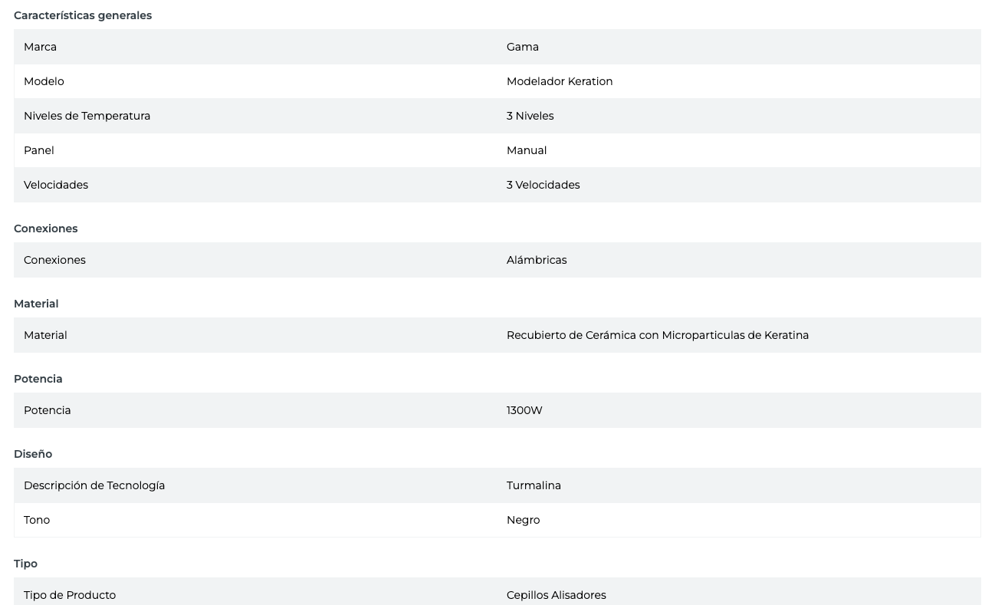Click the Material section heading
The image size is (995, 605).
[x=36, y=304]
